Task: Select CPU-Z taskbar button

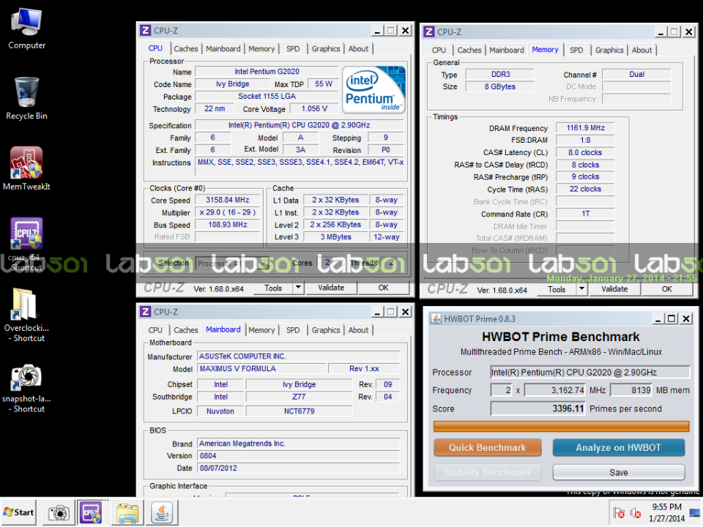Action: pos(92,512)
